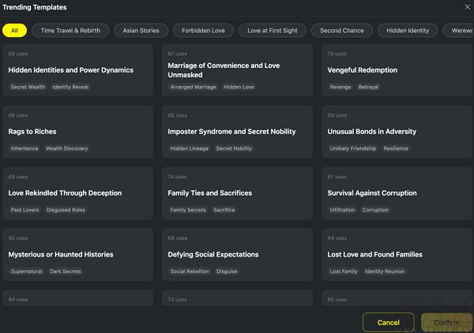Select Mysterious or Haunted Histories template

[78, 255]
